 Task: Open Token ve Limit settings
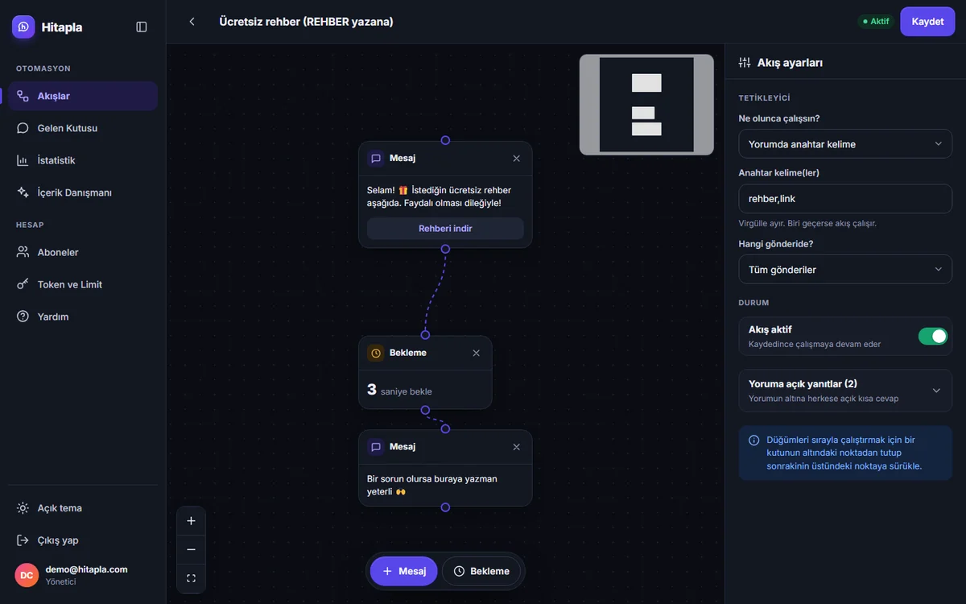83,284
